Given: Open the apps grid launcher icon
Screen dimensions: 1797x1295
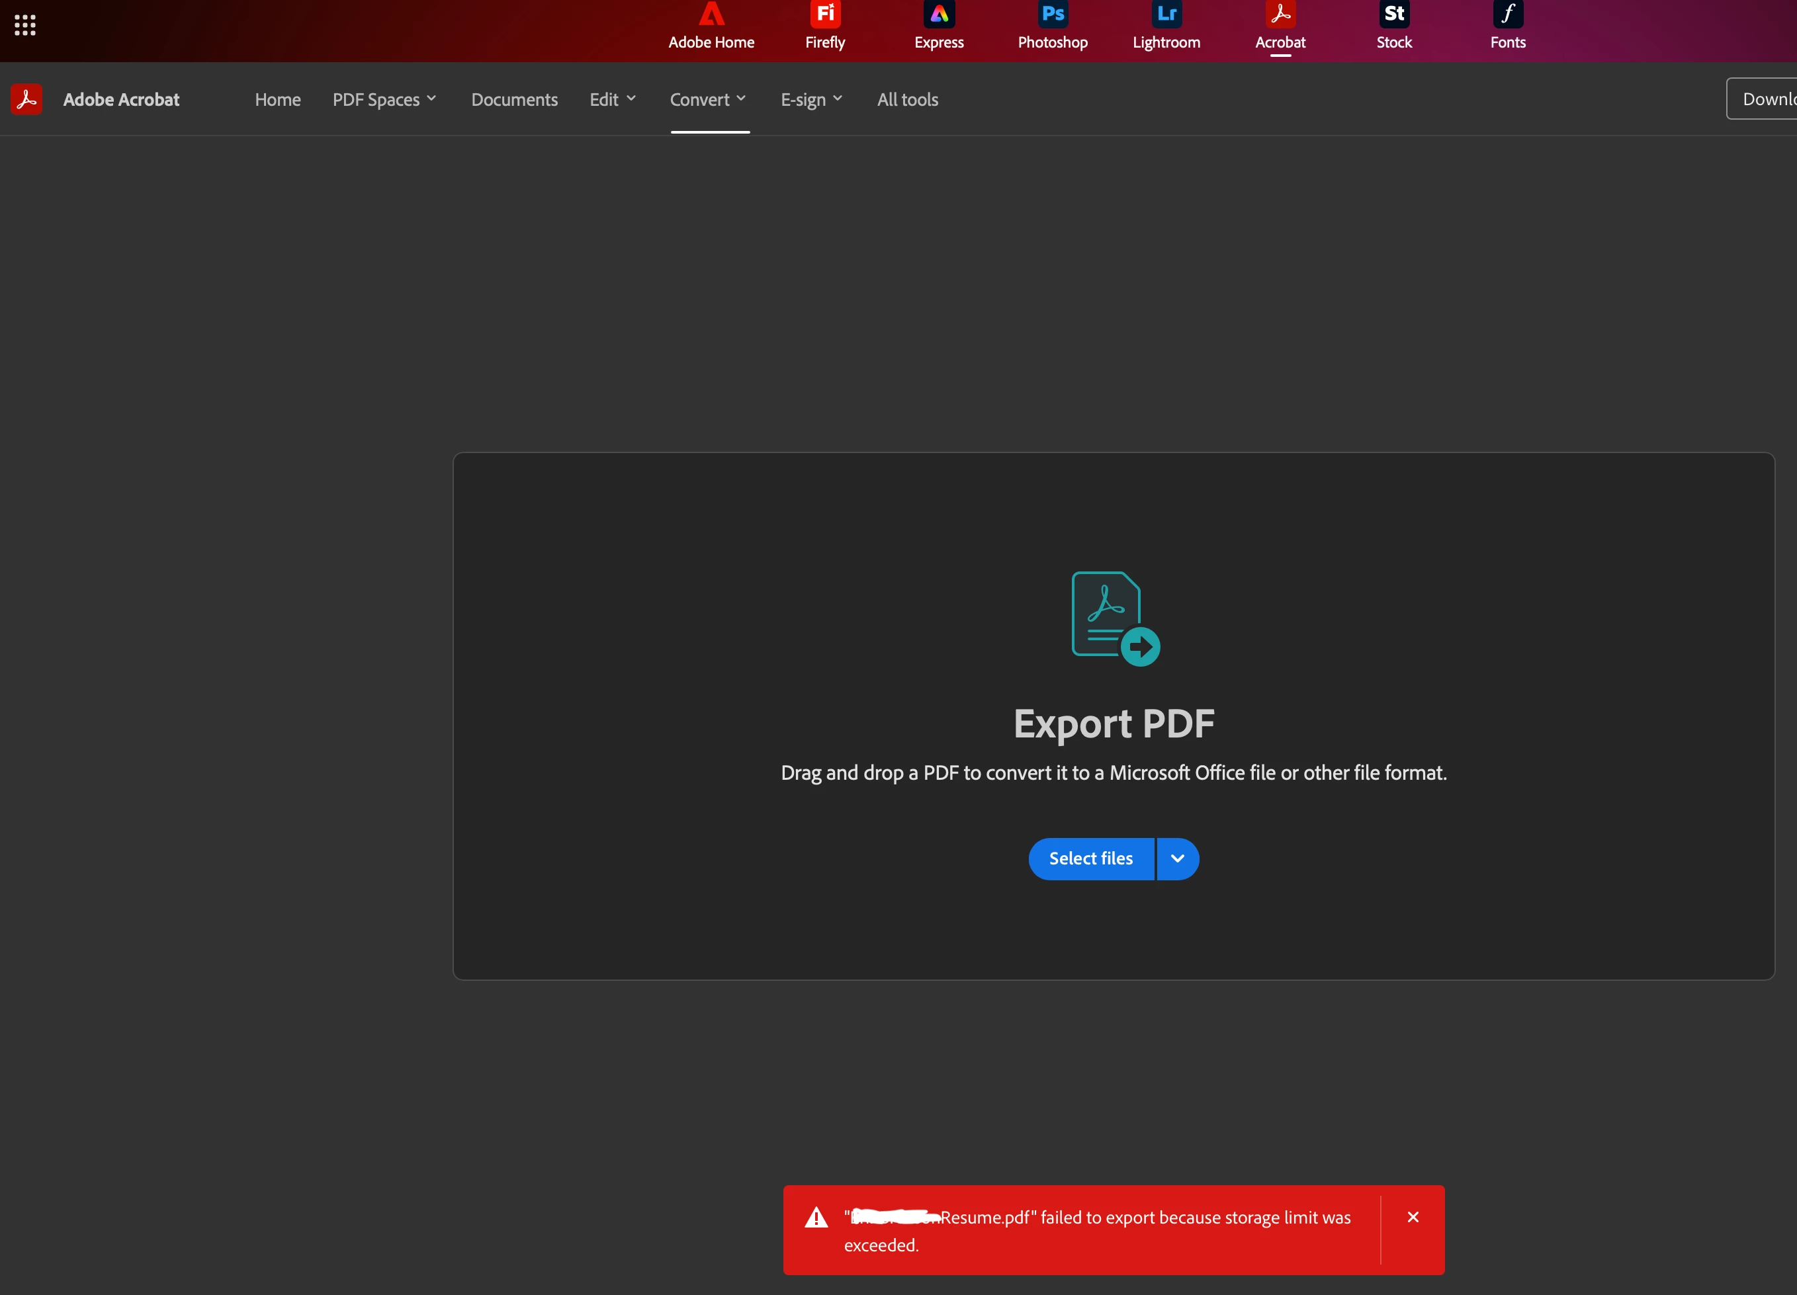Looking at the screenshot, I should [24, 25].
